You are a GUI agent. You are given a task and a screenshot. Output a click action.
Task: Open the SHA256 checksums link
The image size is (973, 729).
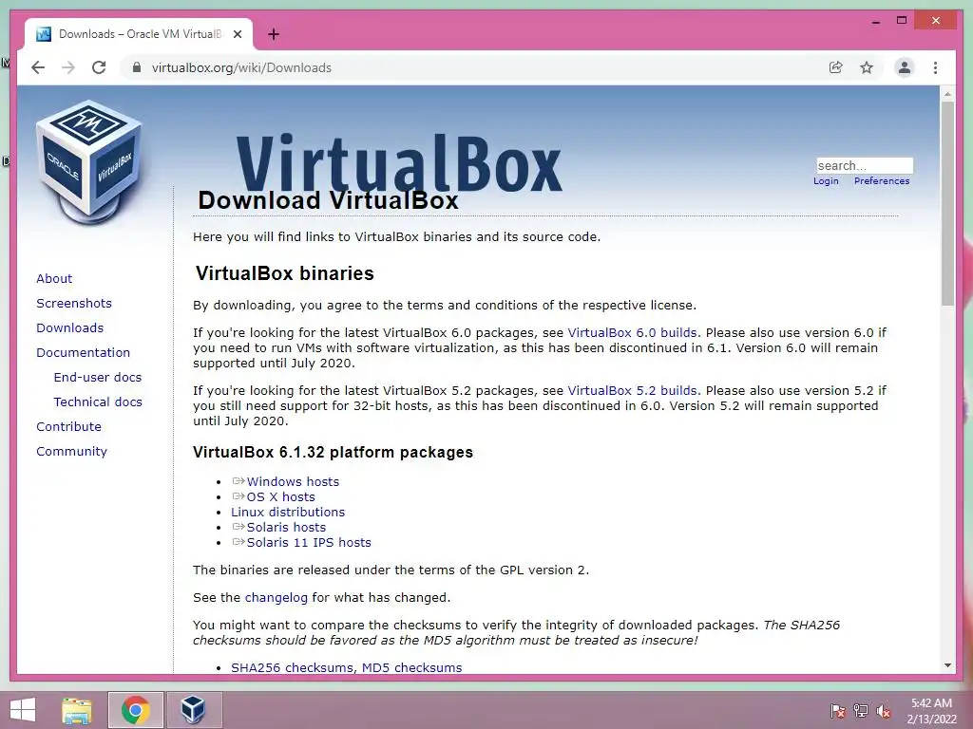coord(292,667)
